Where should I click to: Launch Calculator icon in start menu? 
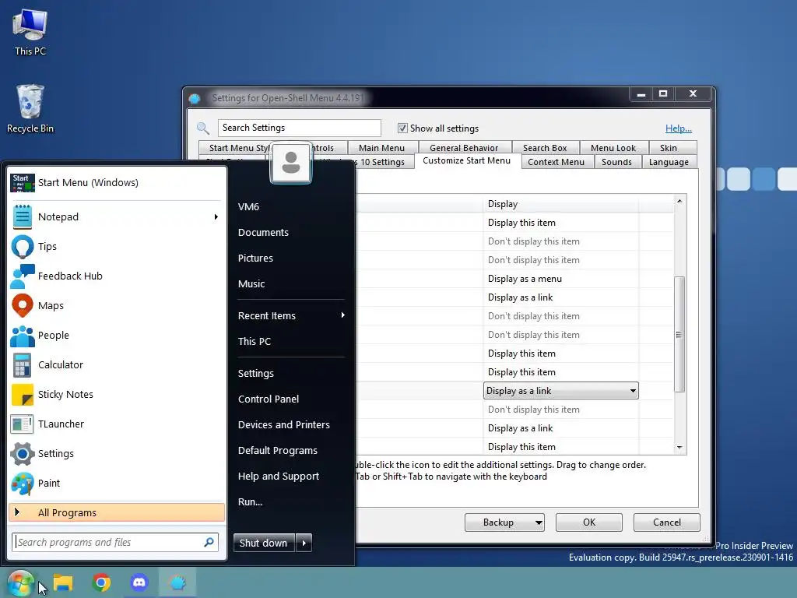23,365
